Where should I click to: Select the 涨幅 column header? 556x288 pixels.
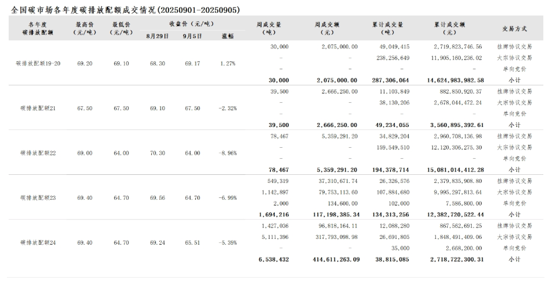pyautogui.click(x=227, y=36)
